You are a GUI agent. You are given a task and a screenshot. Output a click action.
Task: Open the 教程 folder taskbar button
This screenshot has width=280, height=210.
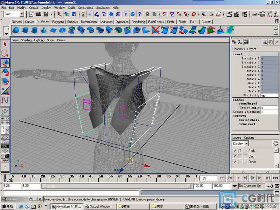point(133,206)
